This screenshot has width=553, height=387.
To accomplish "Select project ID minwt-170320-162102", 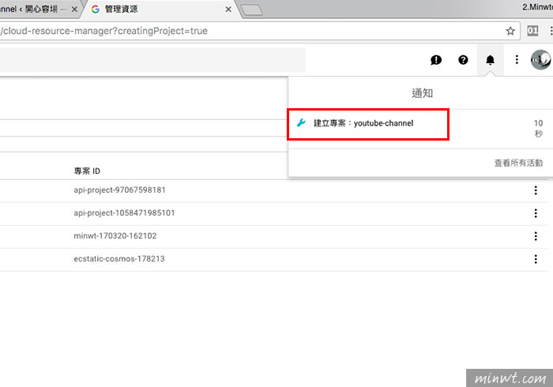I will tap(115, 236).
